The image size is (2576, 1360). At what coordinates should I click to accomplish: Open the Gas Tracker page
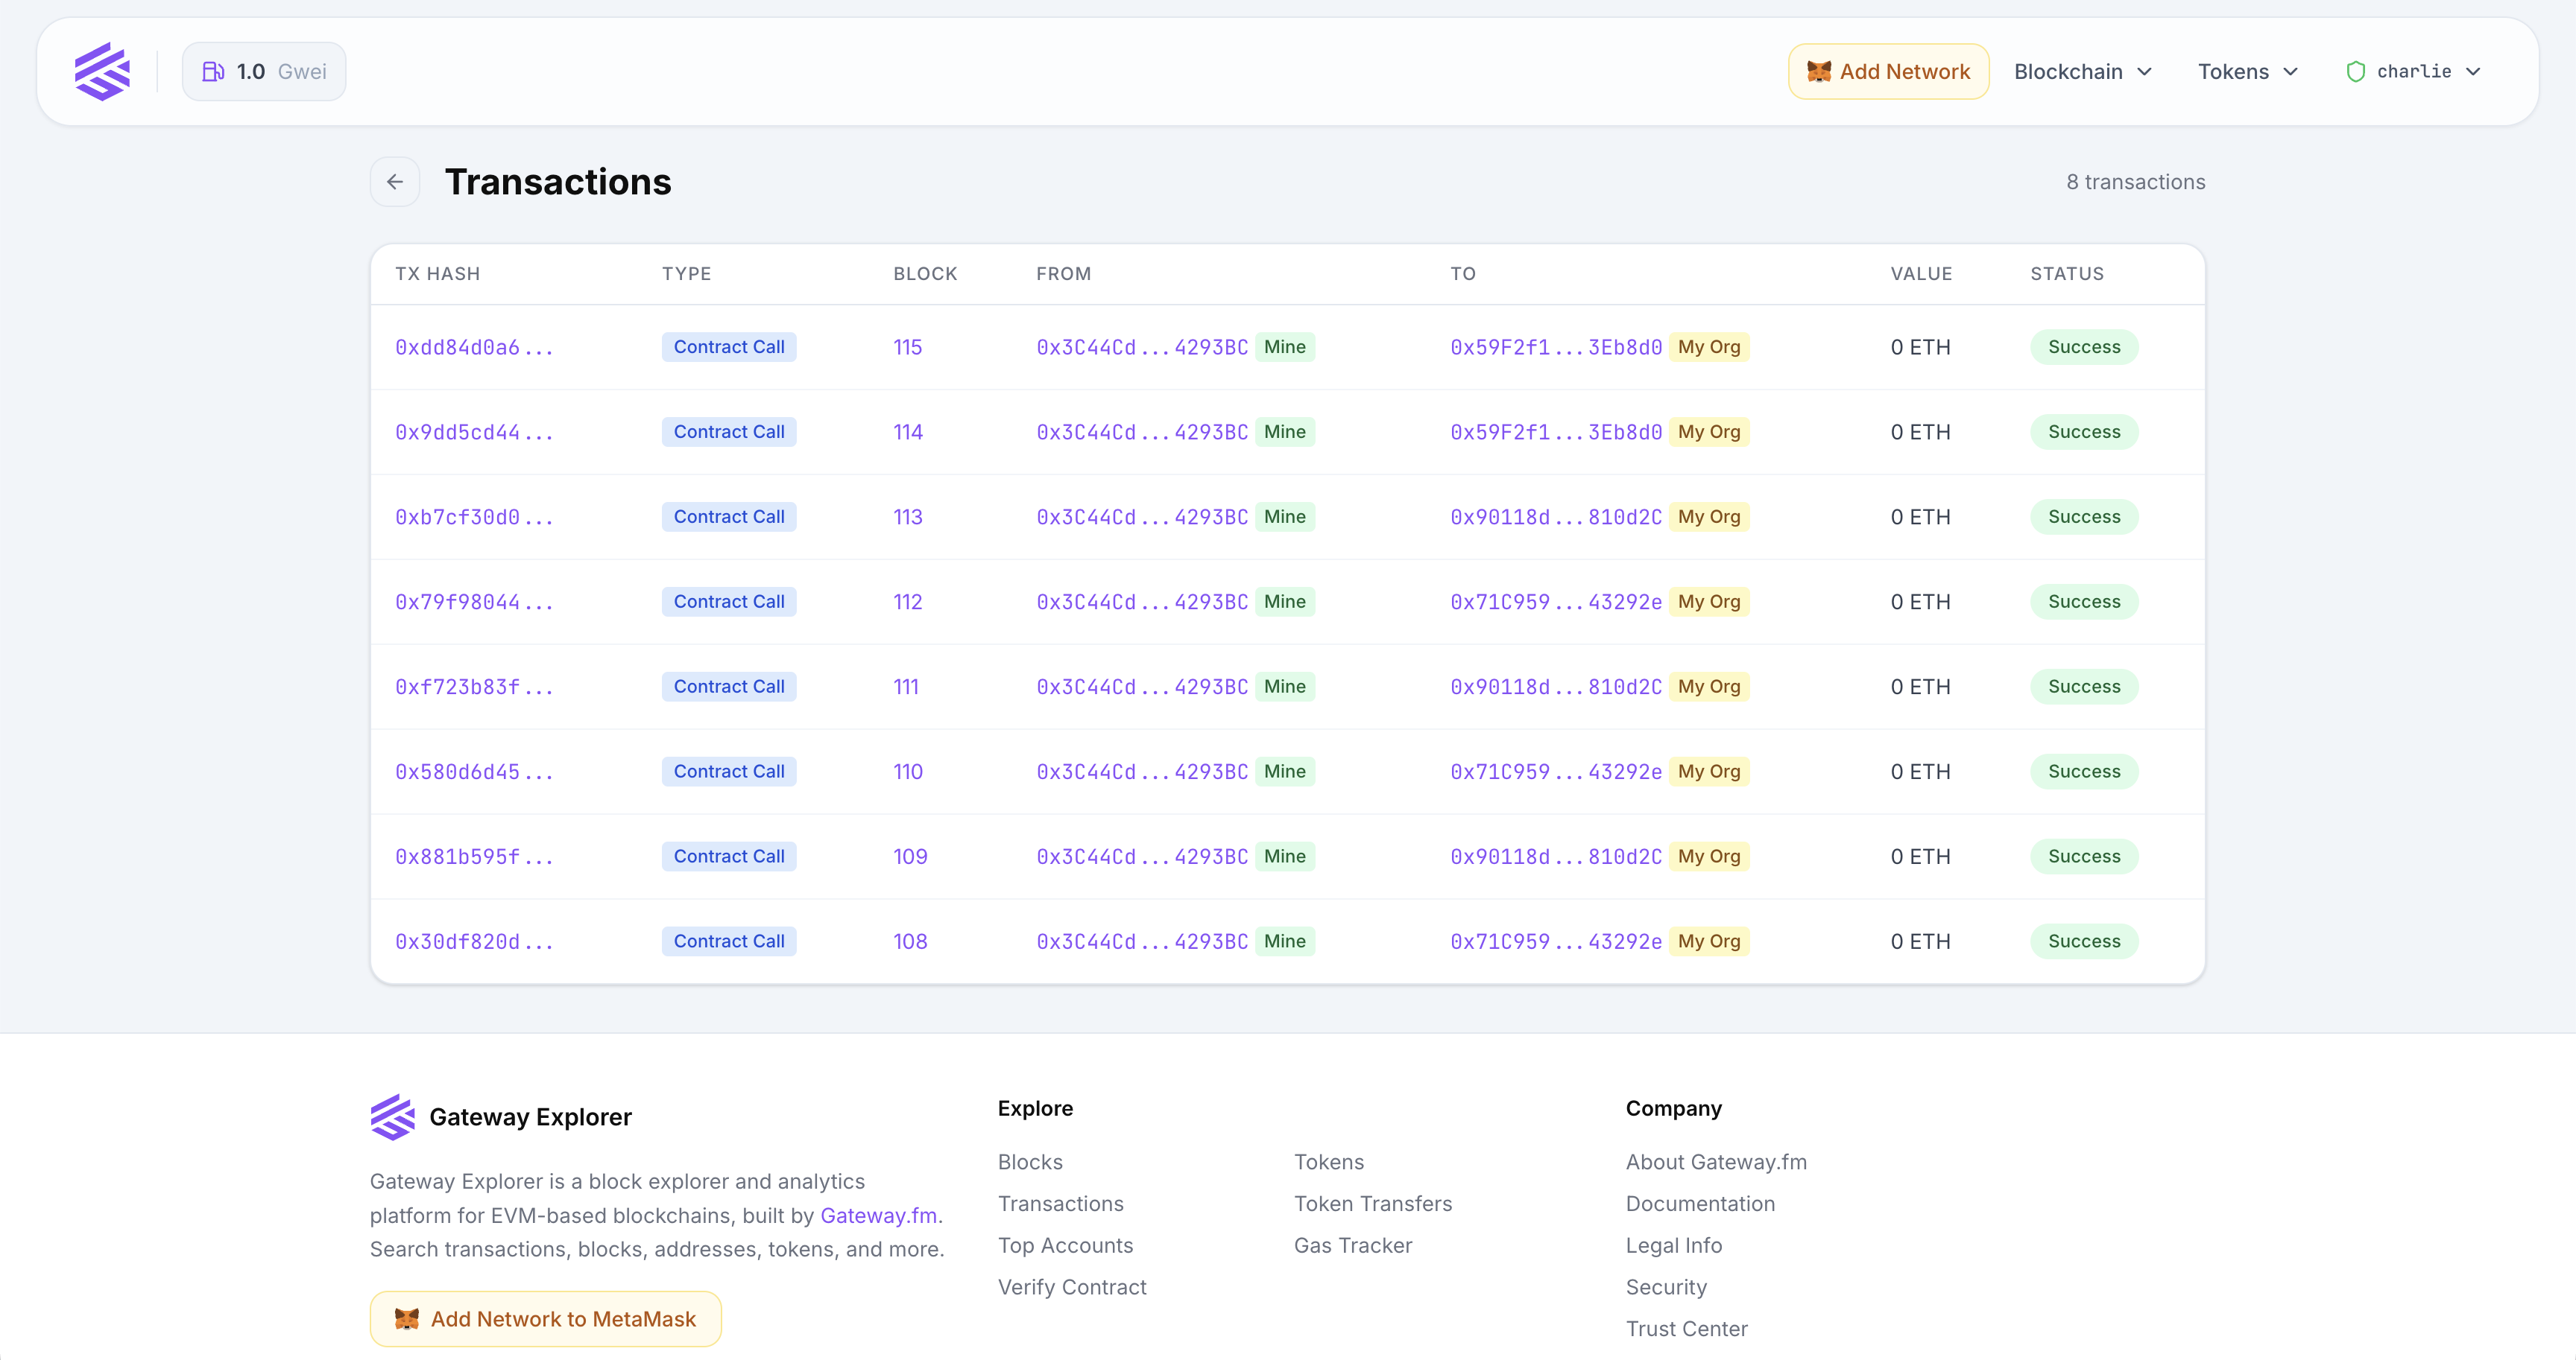(x=1352, y=1245)
